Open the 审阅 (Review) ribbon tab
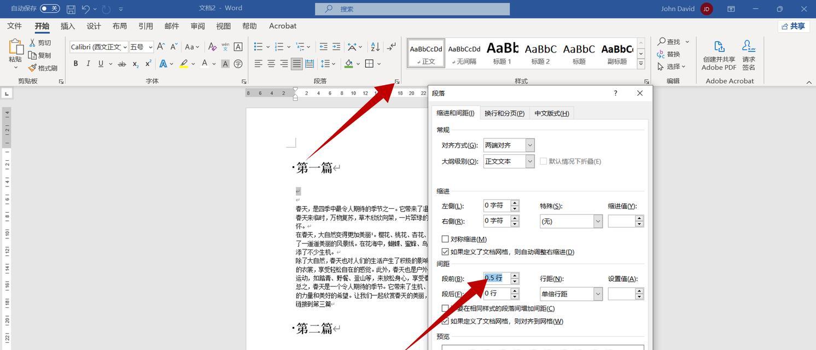This screenshot has height=350, width=816. 197,26
